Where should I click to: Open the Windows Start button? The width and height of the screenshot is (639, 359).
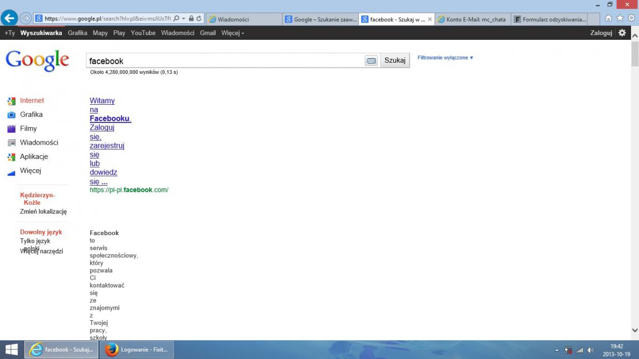(x=11, y=349)
